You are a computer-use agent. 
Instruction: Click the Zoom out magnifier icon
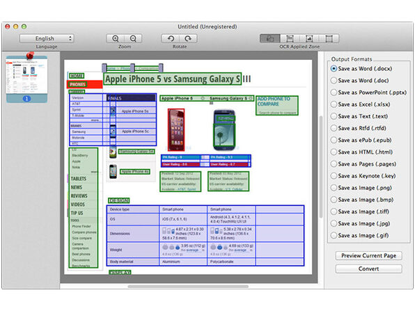(133, 38)
